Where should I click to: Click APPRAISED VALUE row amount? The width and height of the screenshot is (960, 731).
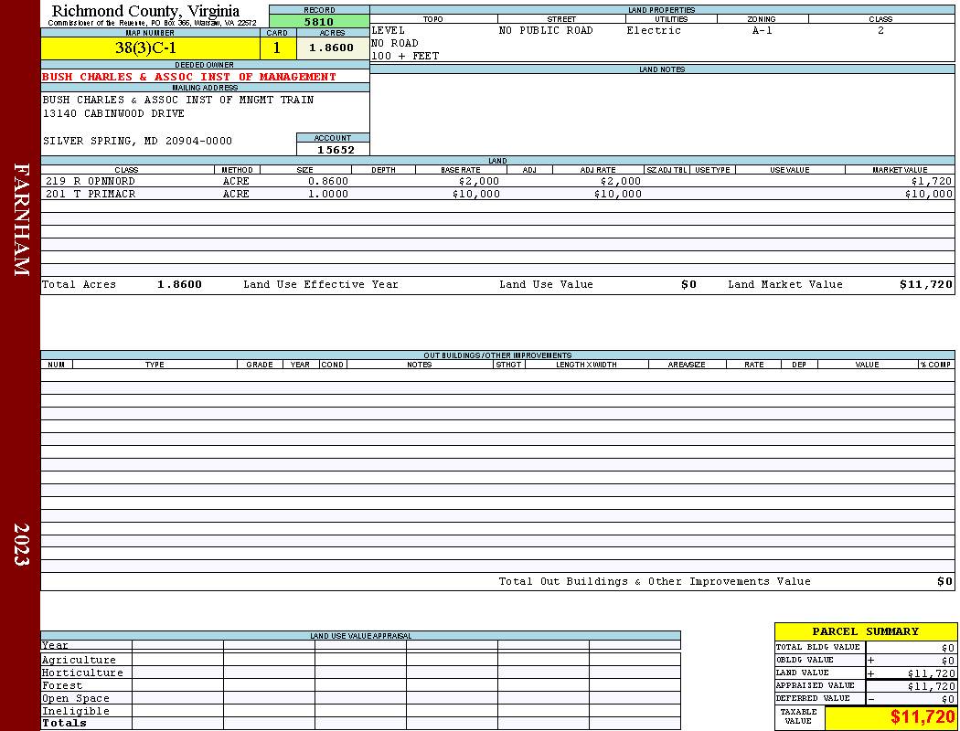pyautogui.click(x=931, y=686)
